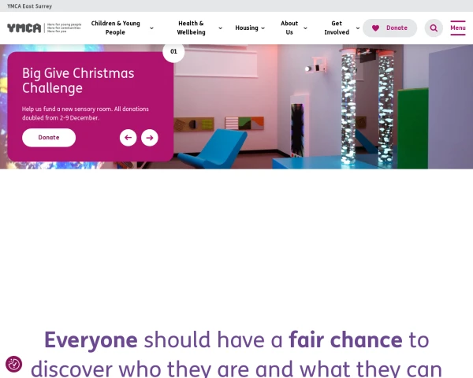Go to previous slide with left arrow
This screenshot has height=378, width=473.
click(128, 138)
